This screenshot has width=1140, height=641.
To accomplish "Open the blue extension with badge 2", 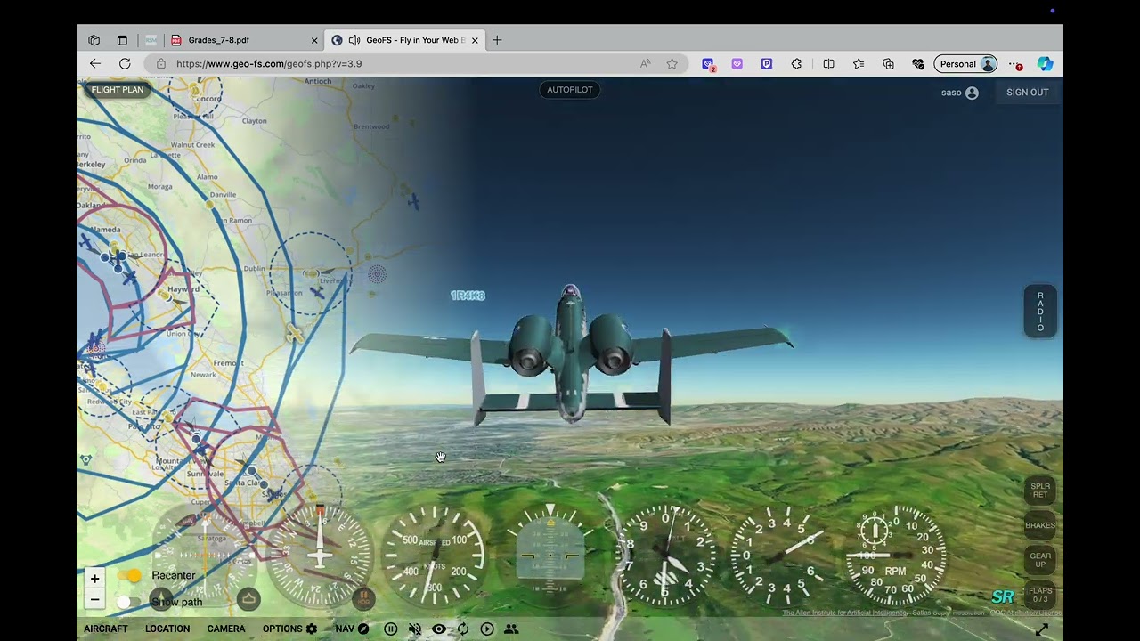I will tap(708, 64).
